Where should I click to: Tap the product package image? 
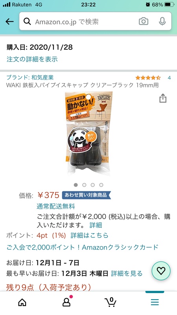[88, 134]
